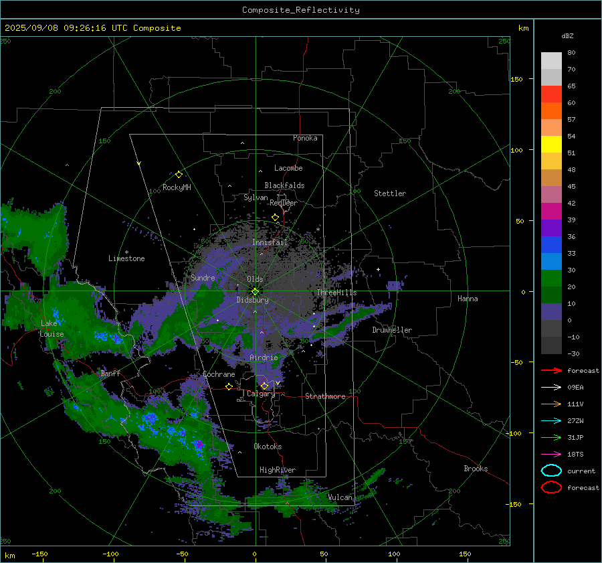Click the blue 36 dBZ color swatch
This screenshot has height=563, width=602.
point(551,244)
